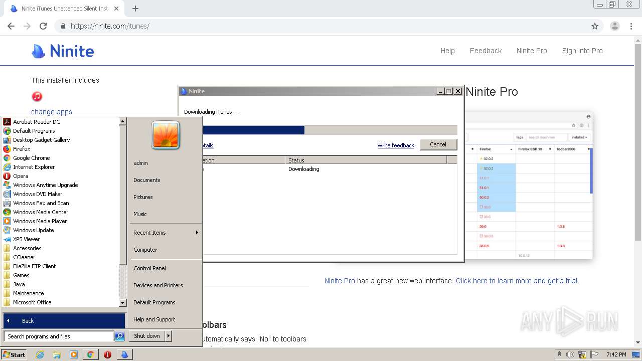The image size is (642, 361).
Task: Switch to Chrome taskbar button
Action: [90, 354]
